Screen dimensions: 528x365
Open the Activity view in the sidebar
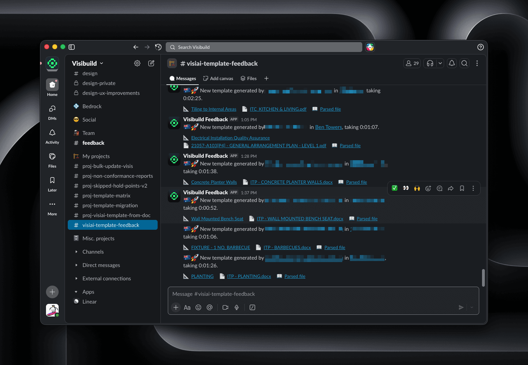pyautogui.click(x=52, y=136)
